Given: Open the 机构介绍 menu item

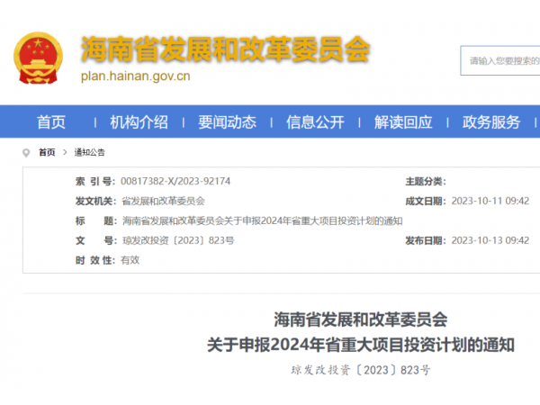Looking at the screenshot, I should (139, 122).
